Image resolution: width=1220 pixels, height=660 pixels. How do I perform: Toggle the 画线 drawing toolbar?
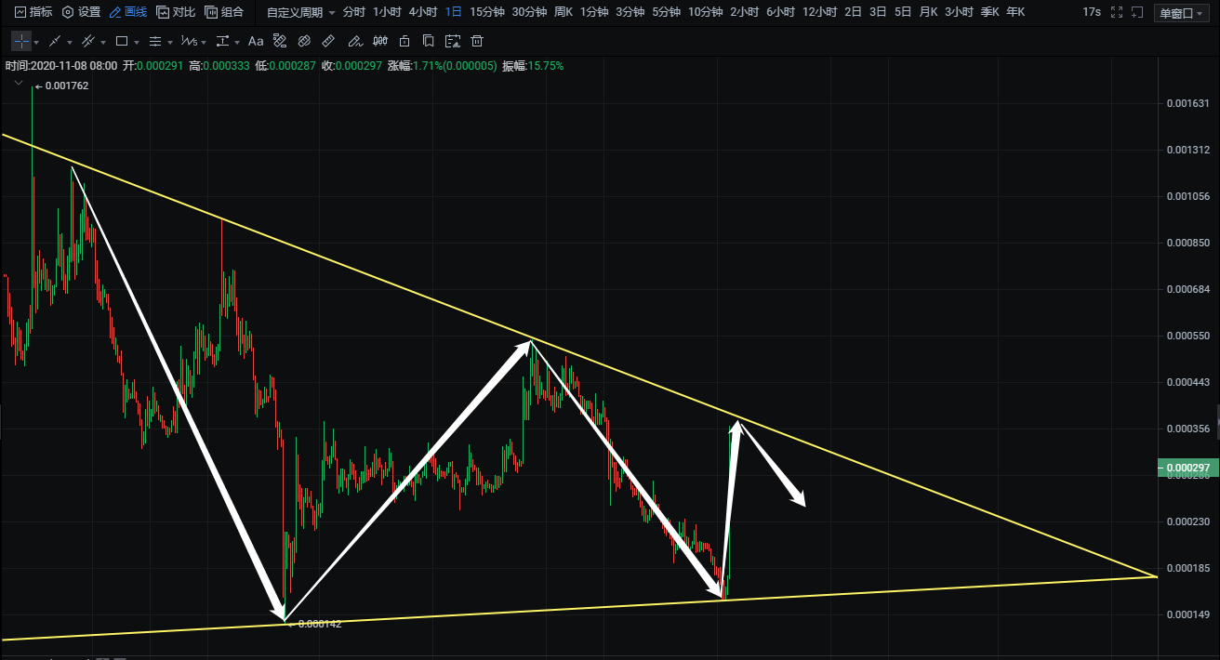click(x=128, y=12)
